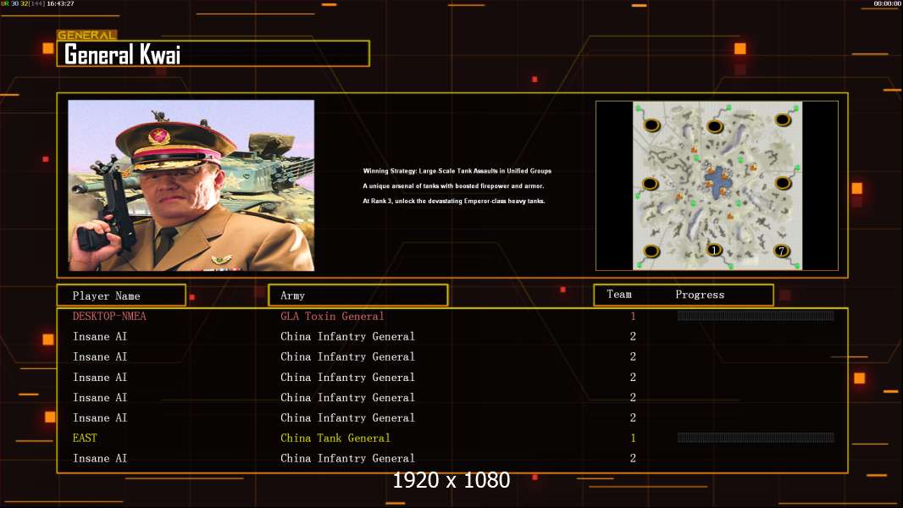Click the loading progress bar for EAST
The height and width of the screenshot is (508, 903).
756,438
